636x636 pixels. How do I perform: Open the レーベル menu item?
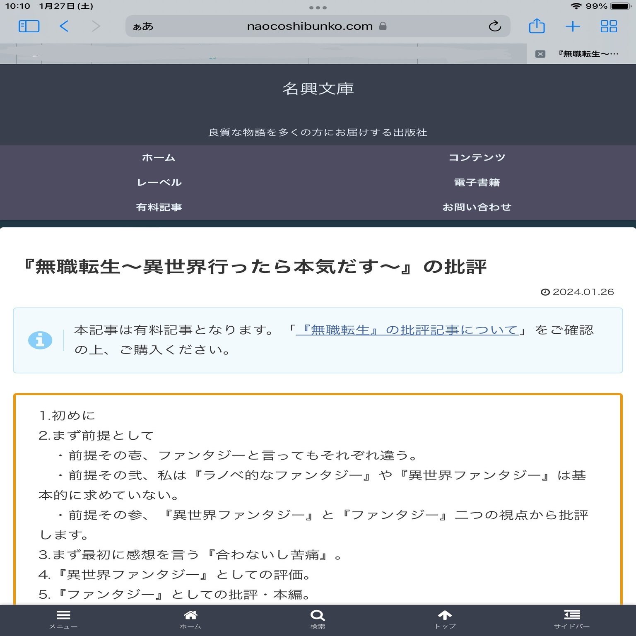(x=159, y=182)
